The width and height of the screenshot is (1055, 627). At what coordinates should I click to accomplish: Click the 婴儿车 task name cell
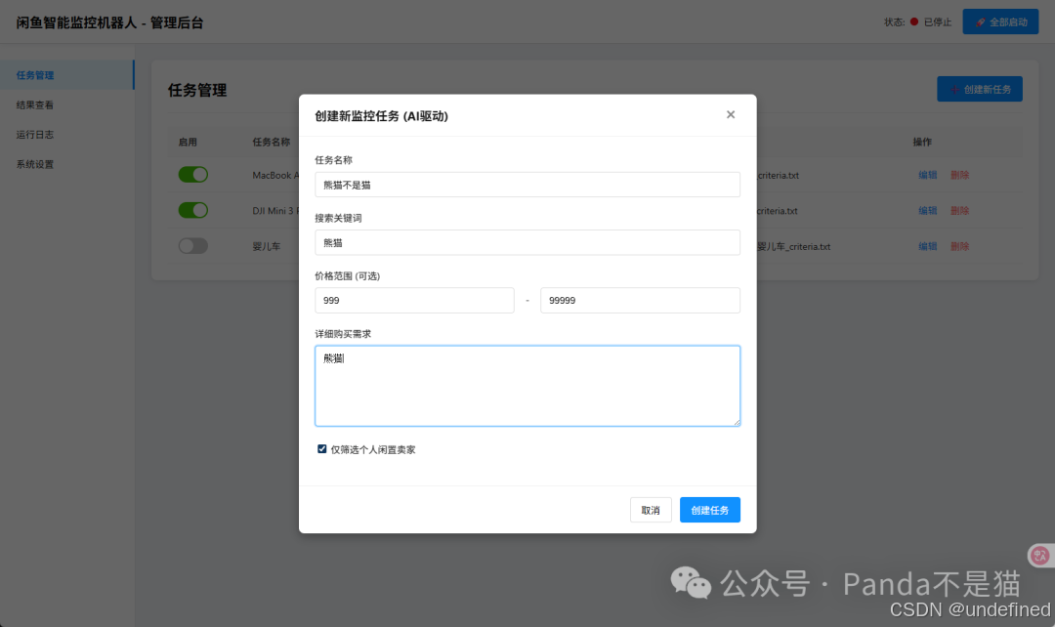click(267, 246)
